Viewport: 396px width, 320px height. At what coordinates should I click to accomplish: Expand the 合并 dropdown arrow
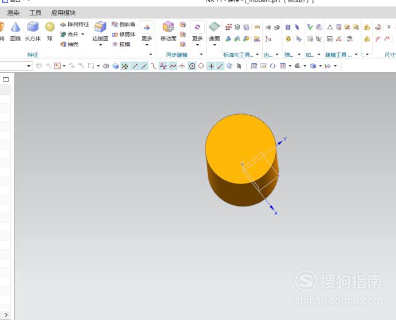tap(82, 34)
